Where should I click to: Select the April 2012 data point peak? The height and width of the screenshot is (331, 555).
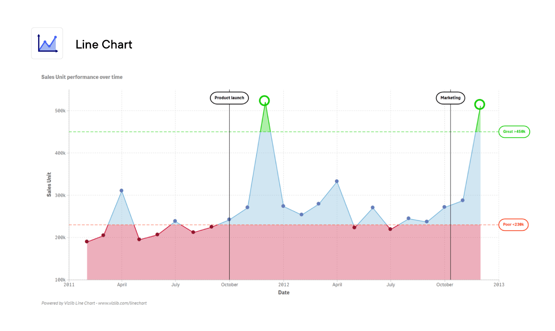(337, 181)
